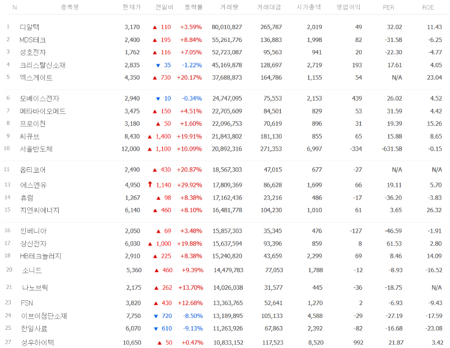Click 한일사료's change rate -9.13%

click(193, 328)
